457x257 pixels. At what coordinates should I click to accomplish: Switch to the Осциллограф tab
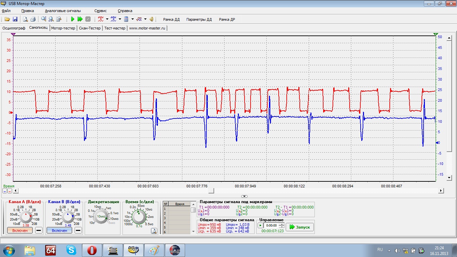[x=14, y=28]
